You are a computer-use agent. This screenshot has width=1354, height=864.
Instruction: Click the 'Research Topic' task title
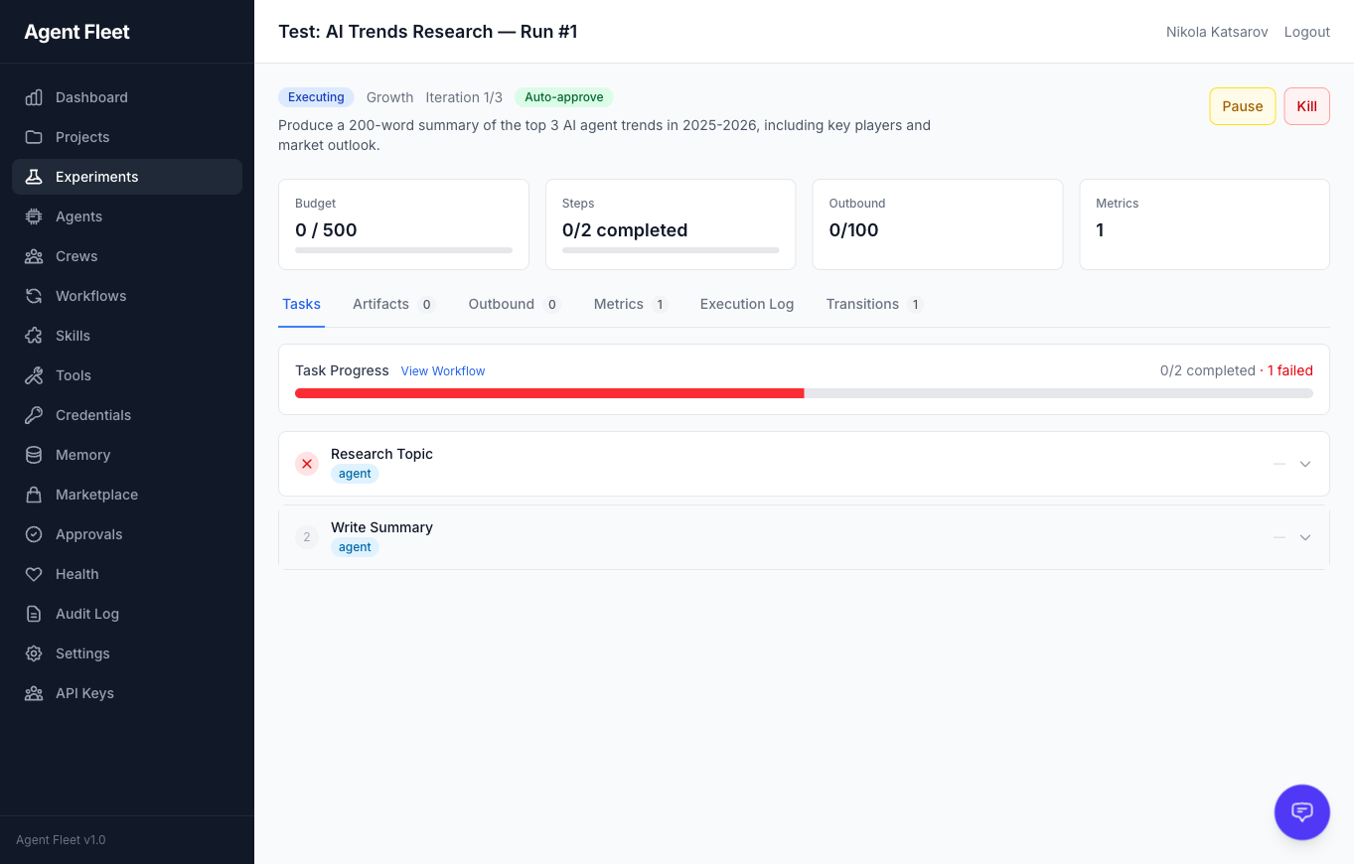click(x=381, y=454)
